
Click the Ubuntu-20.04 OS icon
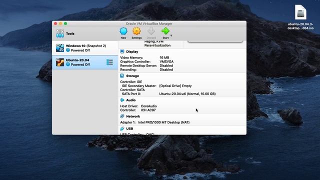pos(60,62)
